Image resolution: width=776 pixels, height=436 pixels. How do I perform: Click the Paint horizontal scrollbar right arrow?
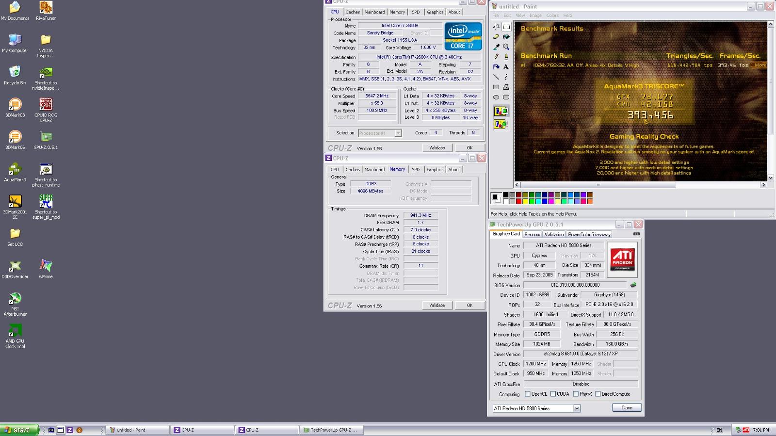[763, 185]
